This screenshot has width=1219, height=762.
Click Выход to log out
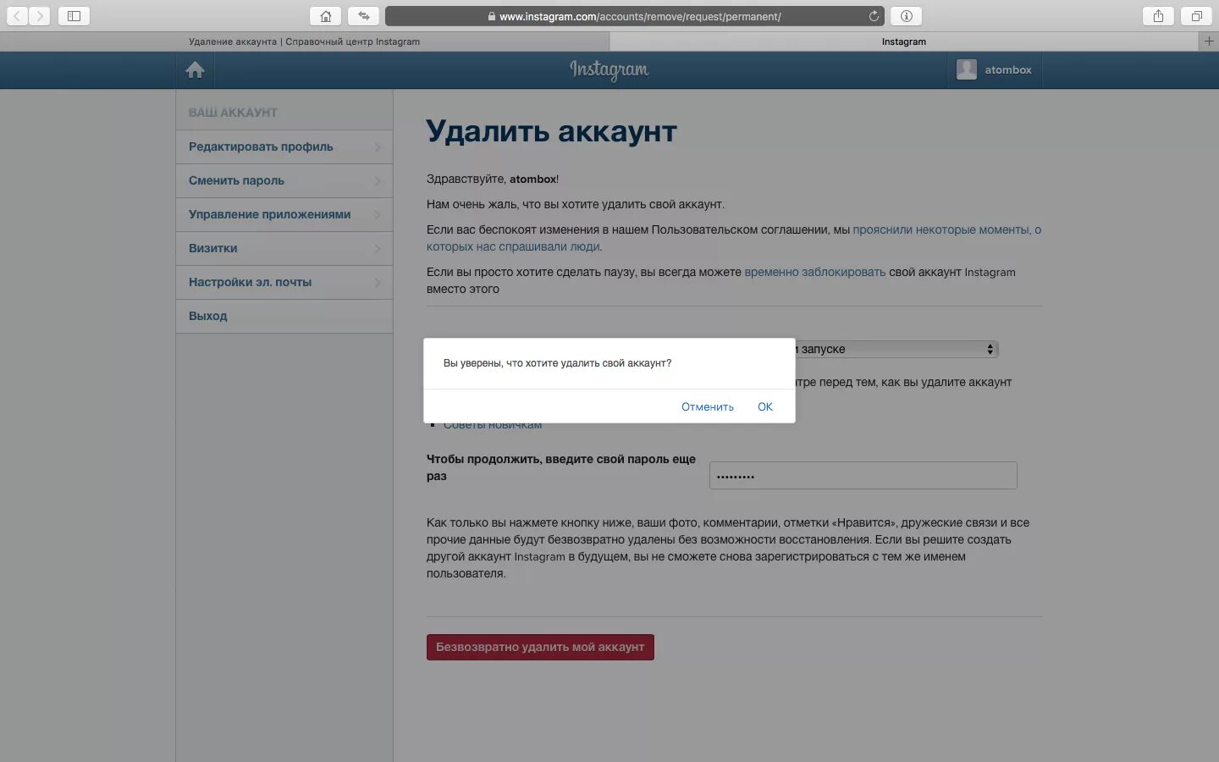point(284,316)
